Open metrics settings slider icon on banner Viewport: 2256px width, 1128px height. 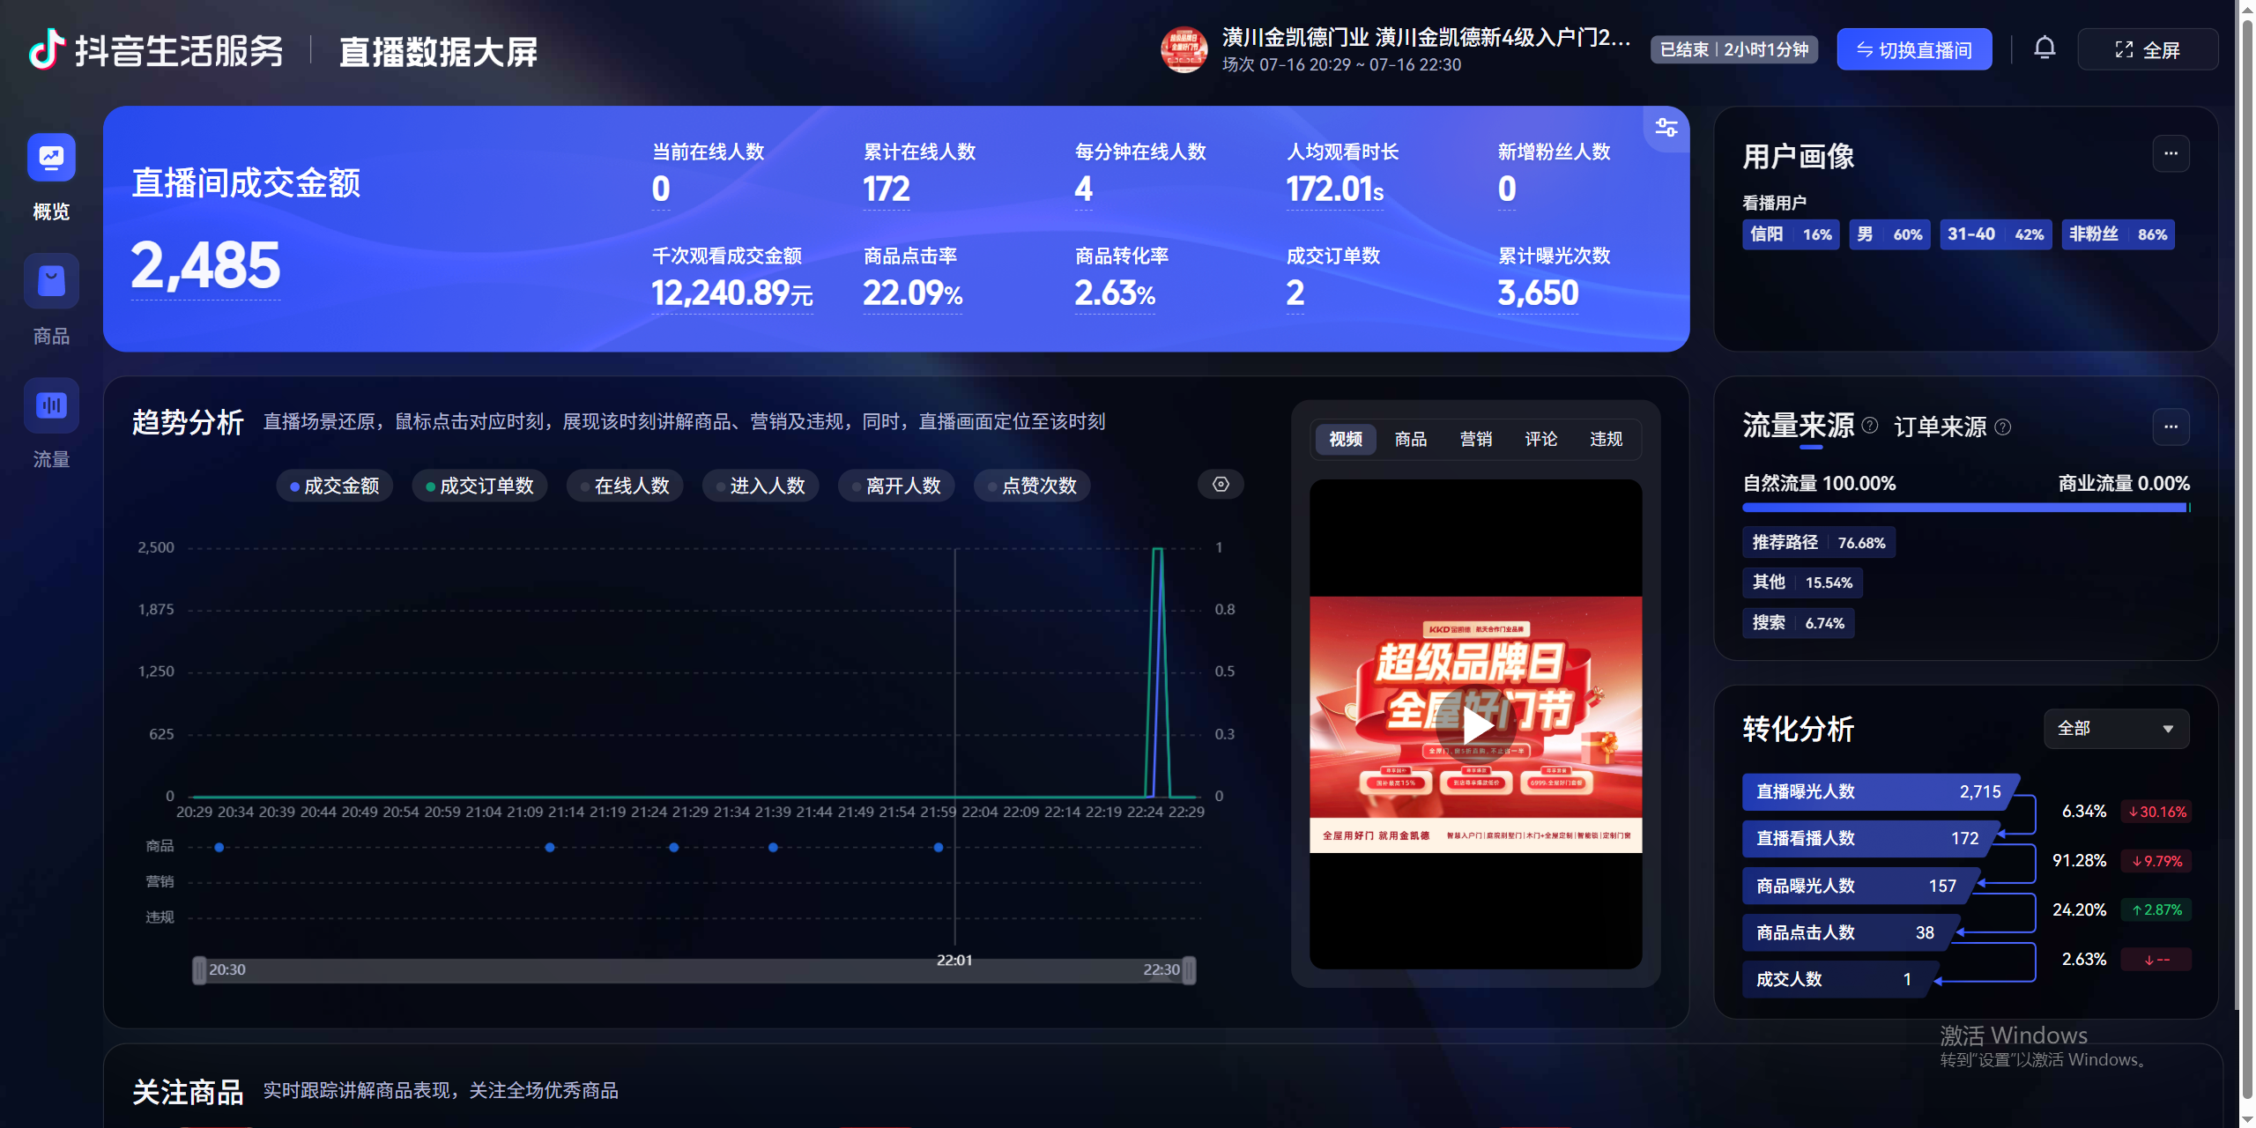pyautogui.click(x=1666, y=128)
